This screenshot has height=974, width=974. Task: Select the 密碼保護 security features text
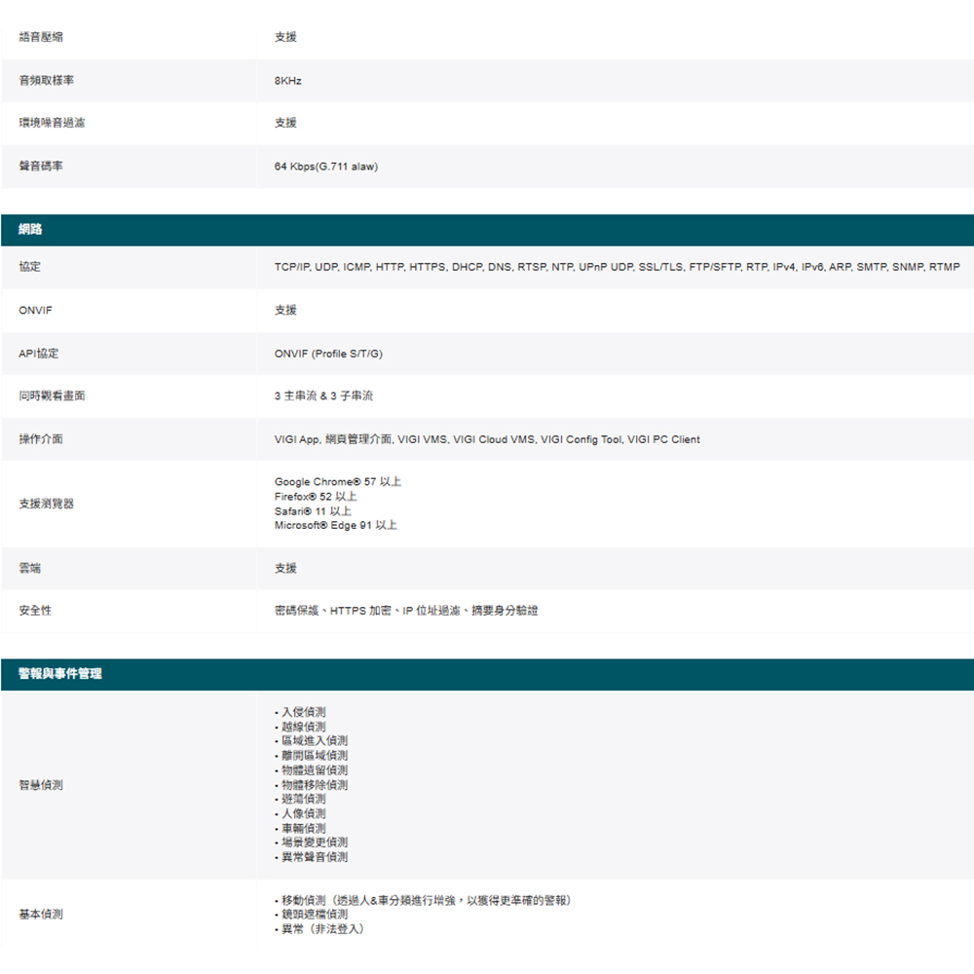pyautogui.click(x=406, y=611)
